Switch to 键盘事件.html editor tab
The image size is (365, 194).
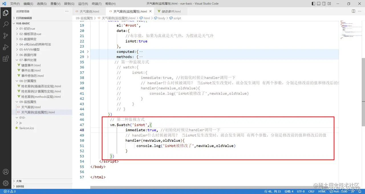tap(171, 11)
